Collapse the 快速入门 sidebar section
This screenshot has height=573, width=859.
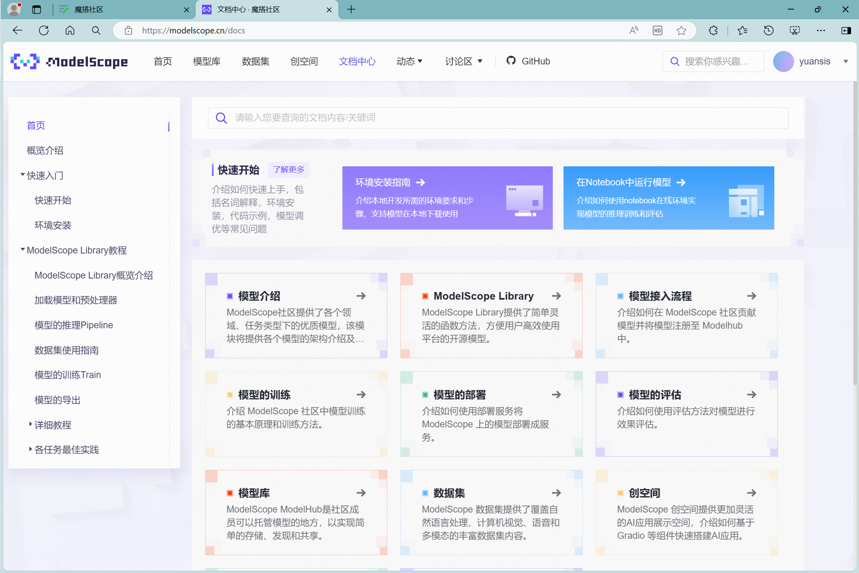(x=23, y=175)
